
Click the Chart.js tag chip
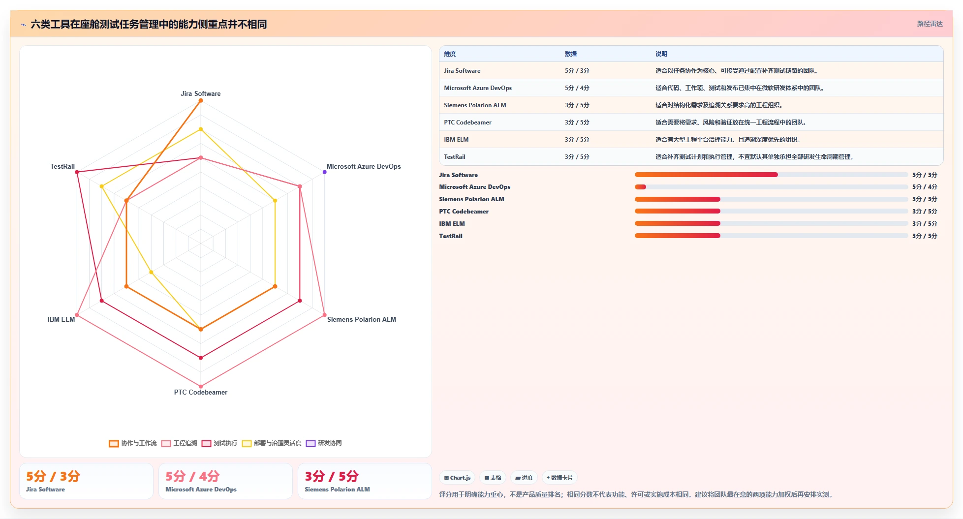point(457,478)
